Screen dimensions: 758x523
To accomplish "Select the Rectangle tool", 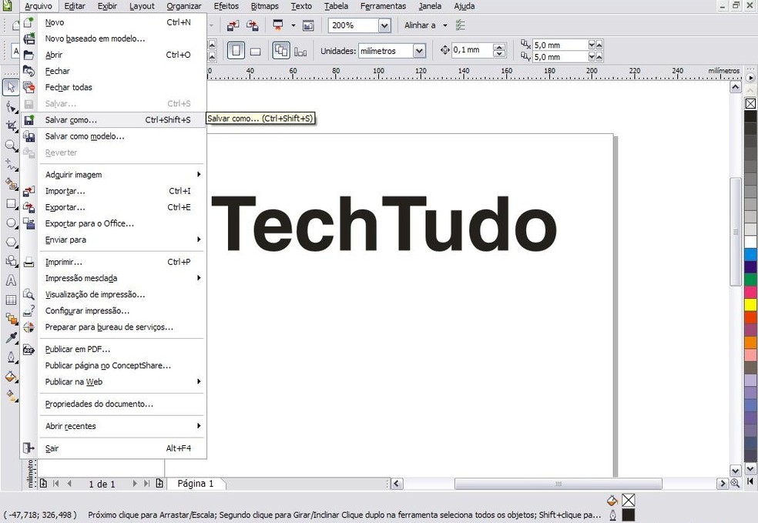I will tap(11, 203).
